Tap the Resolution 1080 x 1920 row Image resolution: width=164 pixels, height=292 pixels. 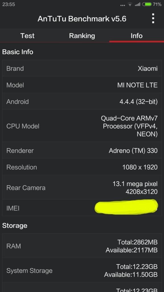[82, 167]
